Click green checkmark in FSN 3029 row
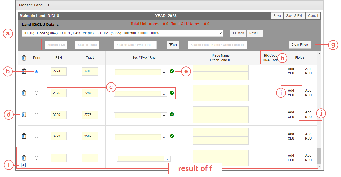This screenshot has height=177, width=341. (172, 114)
